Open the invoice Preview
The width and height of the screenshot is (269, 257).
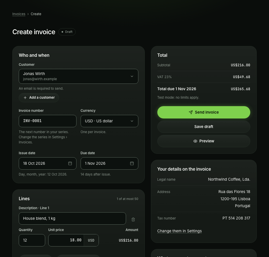[204, 141]
